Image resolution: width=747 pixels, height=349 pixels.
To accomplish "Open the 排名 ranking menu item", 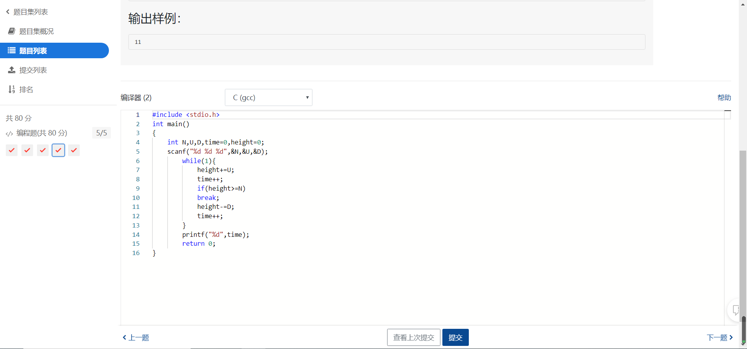I will pyautogui.click(x=26, y=90).
